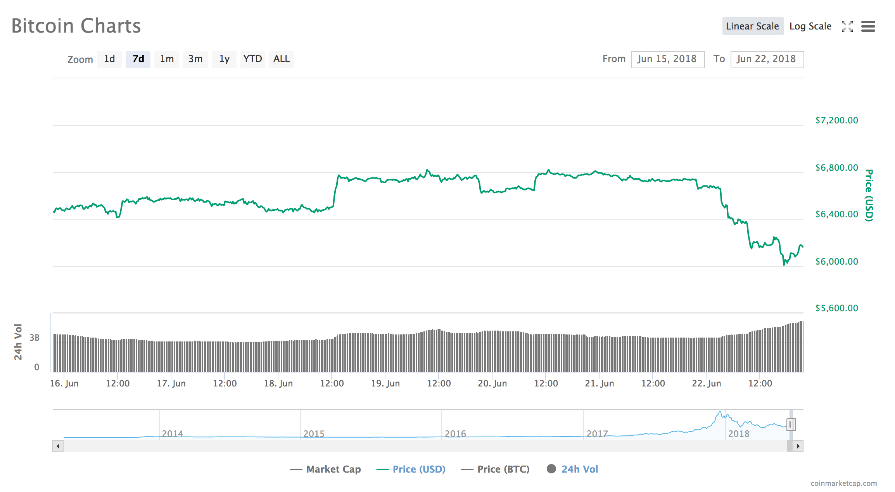Toggle Price (USD) series in legend
The width and height of the screenshot is (895, 492).
point(411,469)
